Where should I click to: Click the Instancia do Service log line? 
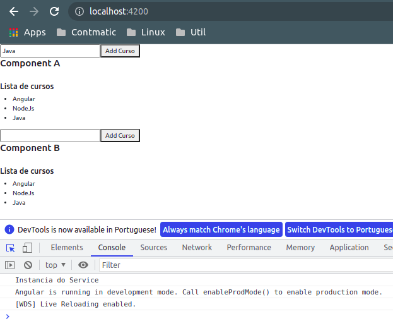point(57,280)
